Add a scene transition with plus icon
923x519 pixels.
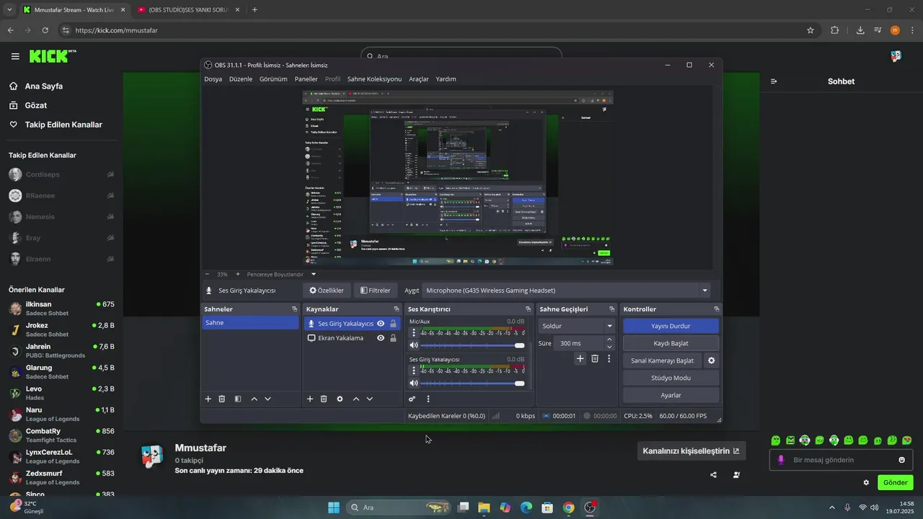click(x=580, y=358)
